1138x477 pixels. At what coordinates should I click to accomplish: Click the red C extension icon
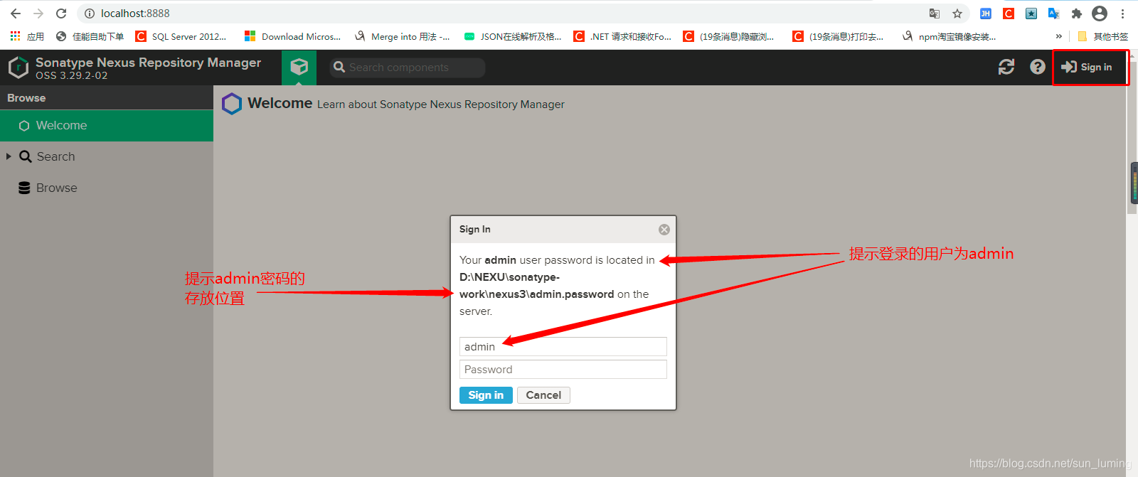[x=1009, y=14]
